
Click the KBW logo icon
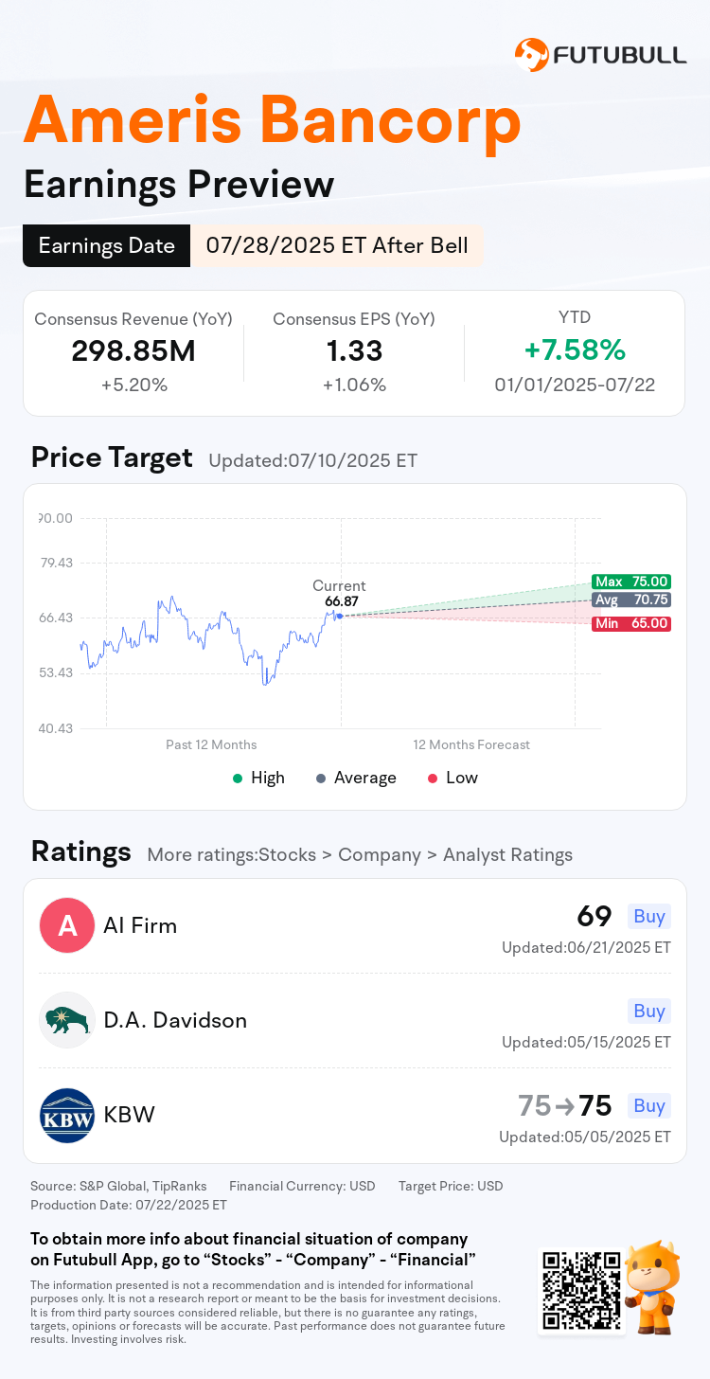pos(67,1115)
